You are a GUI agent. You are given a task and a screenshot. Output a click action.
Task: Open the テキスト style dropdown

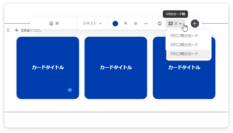coord(92,24)
